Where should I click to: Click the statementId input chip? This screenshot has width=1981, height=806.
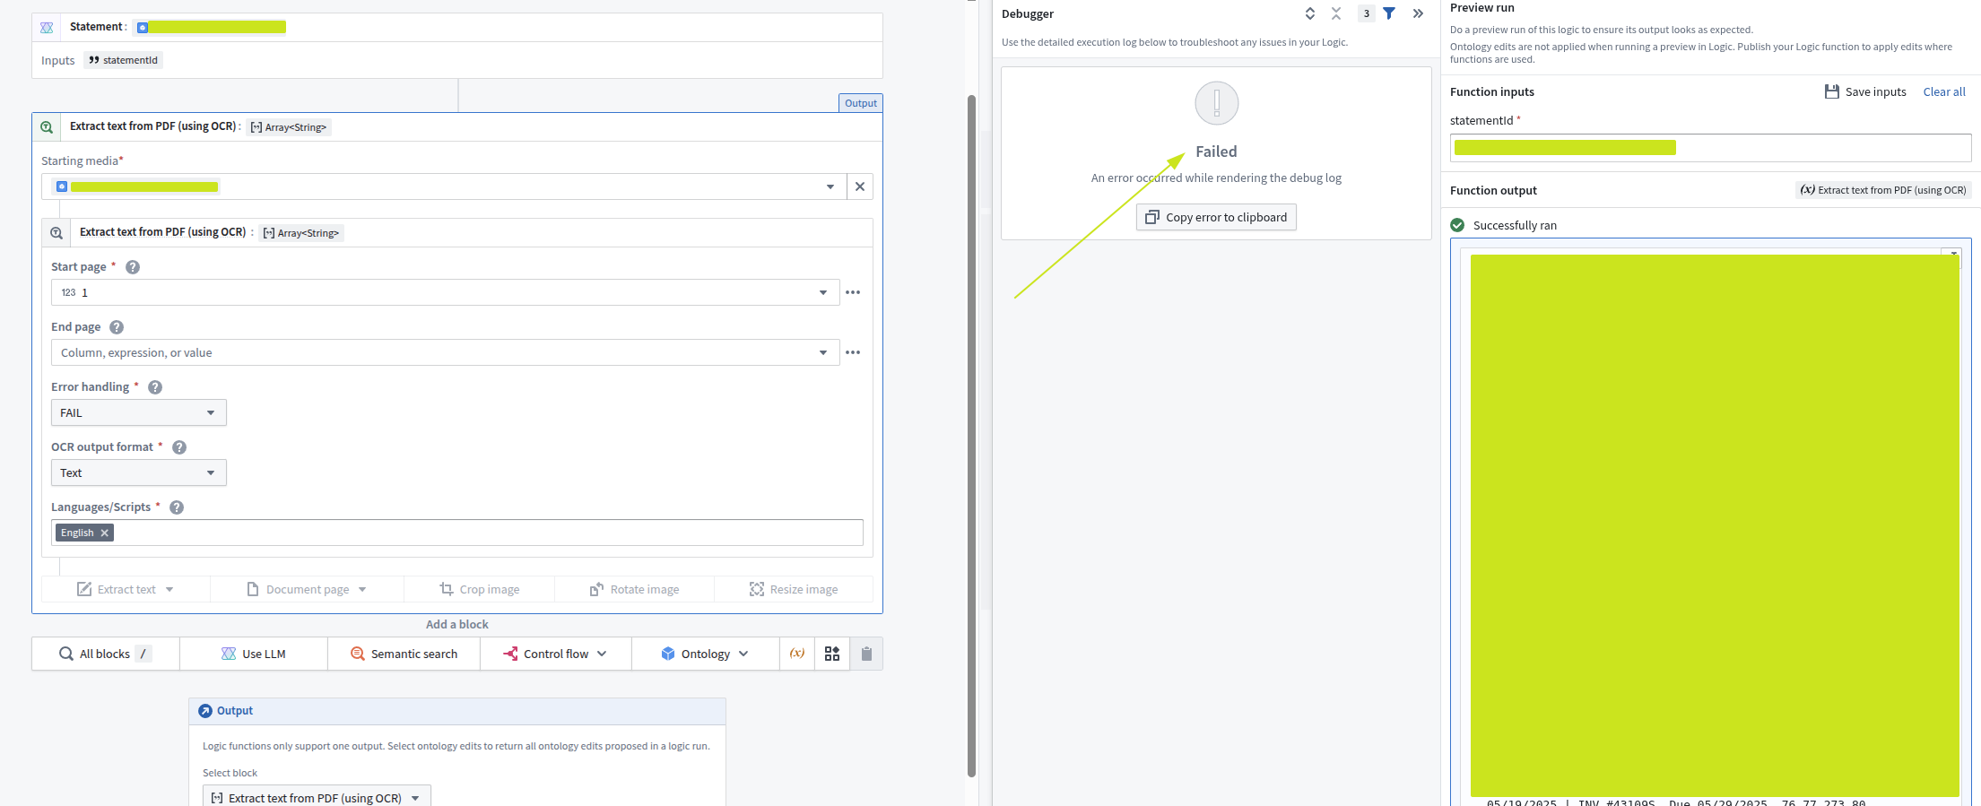click(x=124, y=60)
